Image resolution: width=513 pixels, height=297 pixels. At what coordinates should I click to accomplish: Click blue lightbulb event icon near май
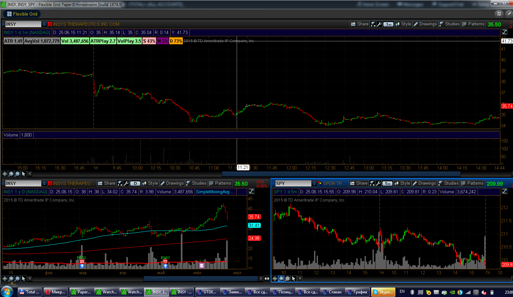[165, 266]
